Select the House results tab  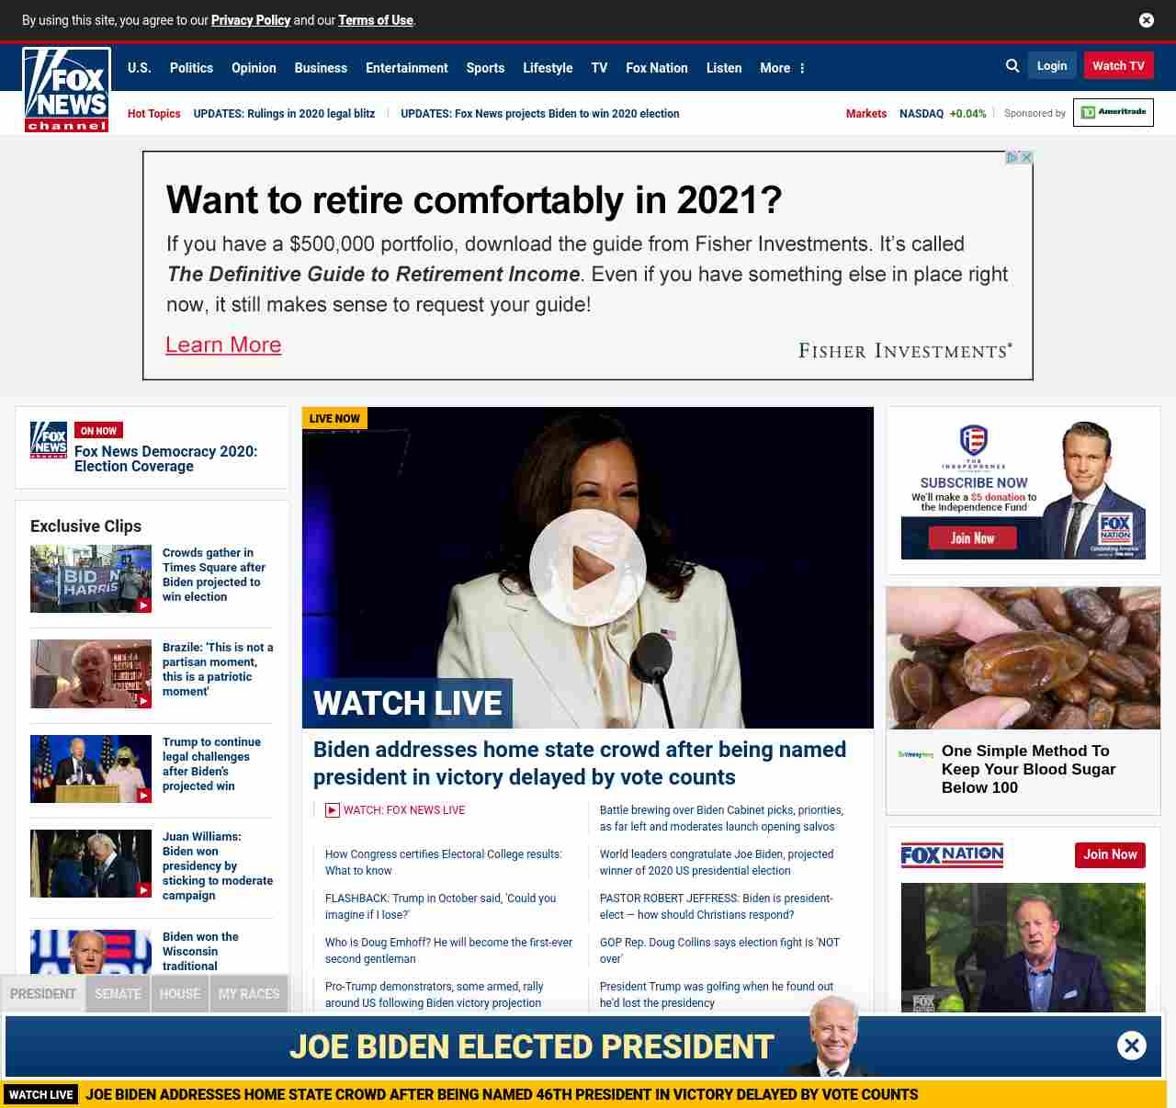pos(180,994)
